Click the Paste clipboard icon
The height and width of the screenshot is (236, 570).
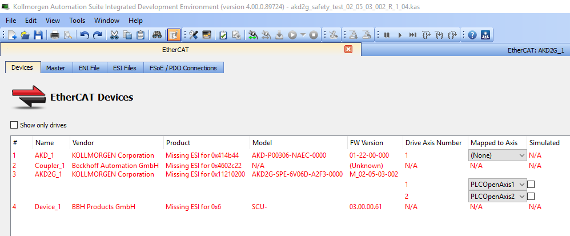(141, 35)
